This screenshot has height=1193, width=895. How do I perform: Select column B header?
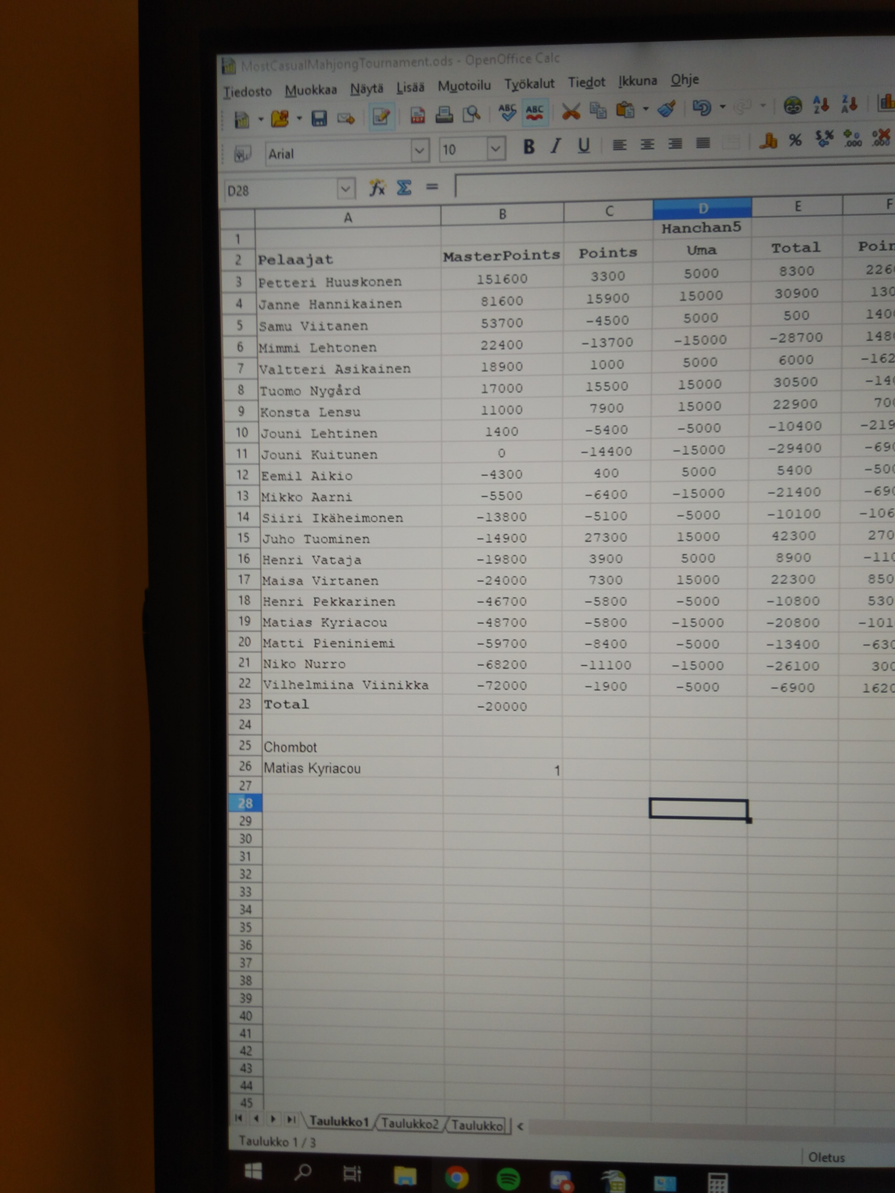coord(502,214)
